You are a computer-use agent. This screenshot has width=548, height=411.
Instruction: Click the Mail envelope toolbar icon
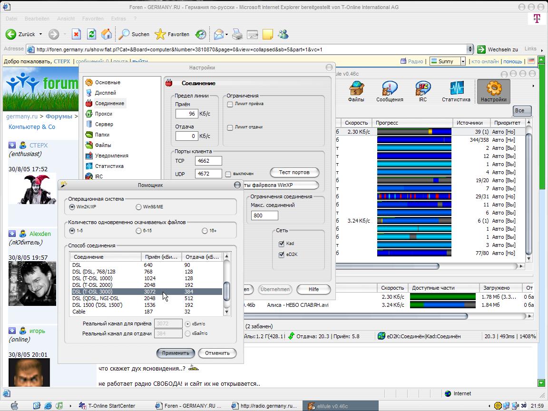tap(218, 34)
